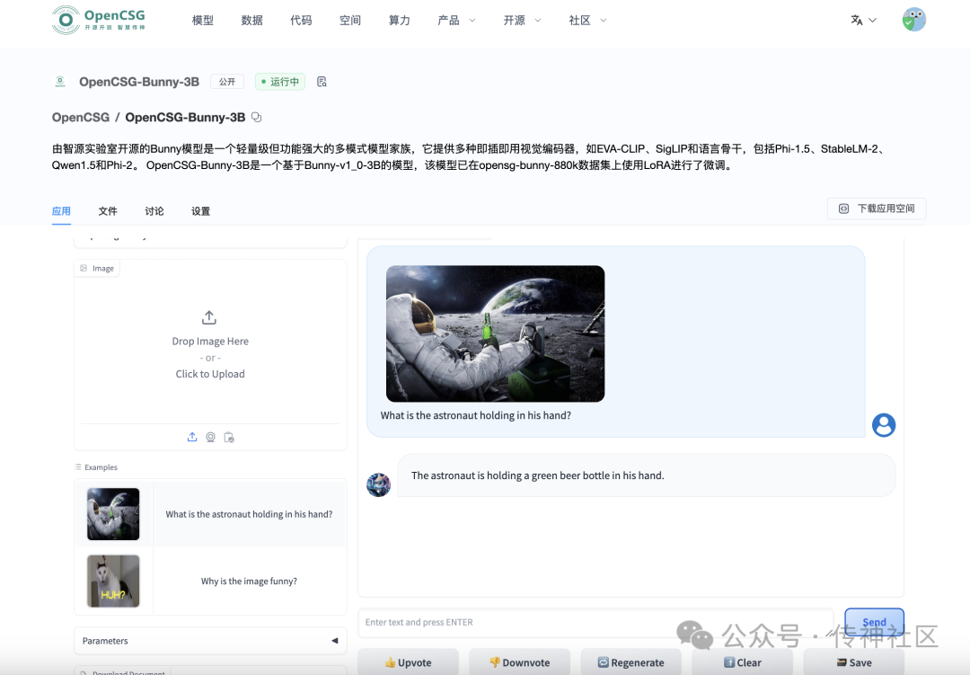Click the Save button

click(x=854, y=662)
